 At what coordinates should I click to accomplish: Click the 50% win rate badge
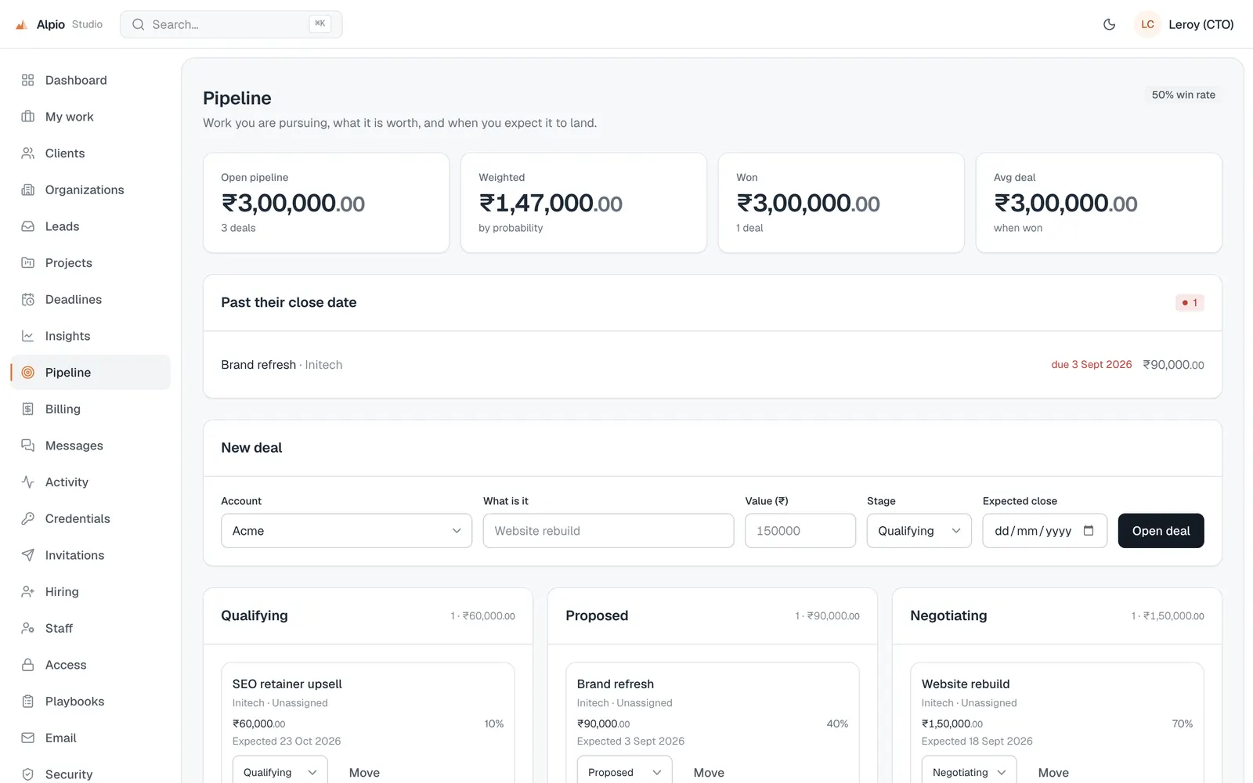[1183, 95]
